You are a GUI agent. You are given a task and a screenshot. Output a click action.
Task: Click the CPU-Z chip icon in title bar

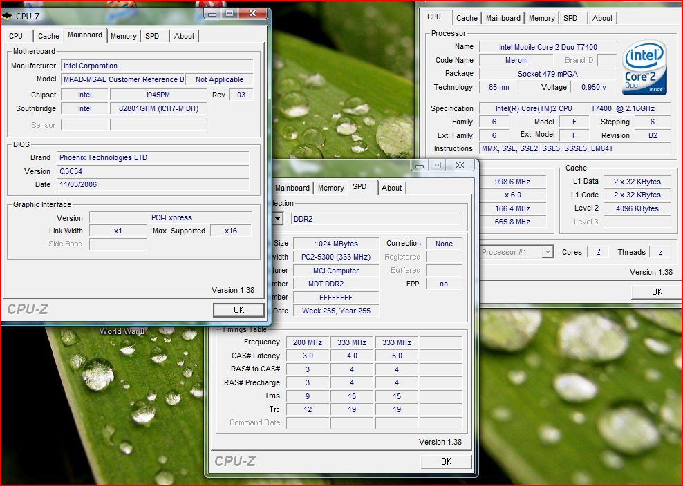click(7, 17)
